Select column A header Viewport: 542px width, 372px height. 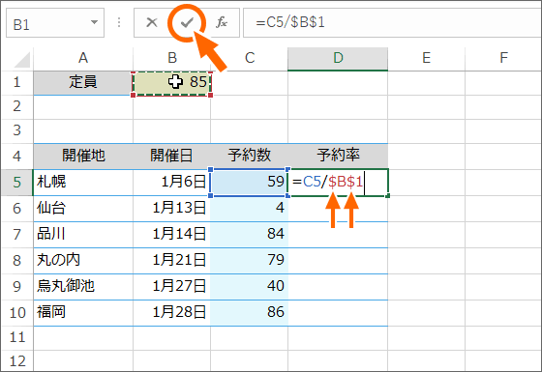(x=83, y=58)
